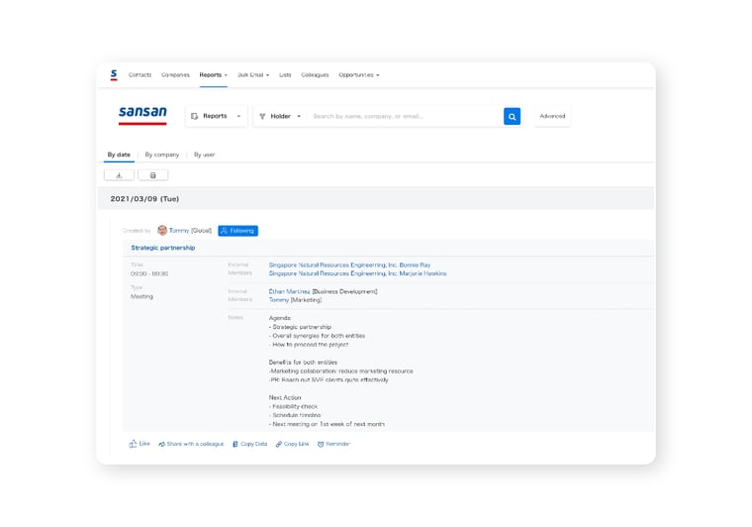Click the large sansan logo
752x527 pixels.
point(142,115)
